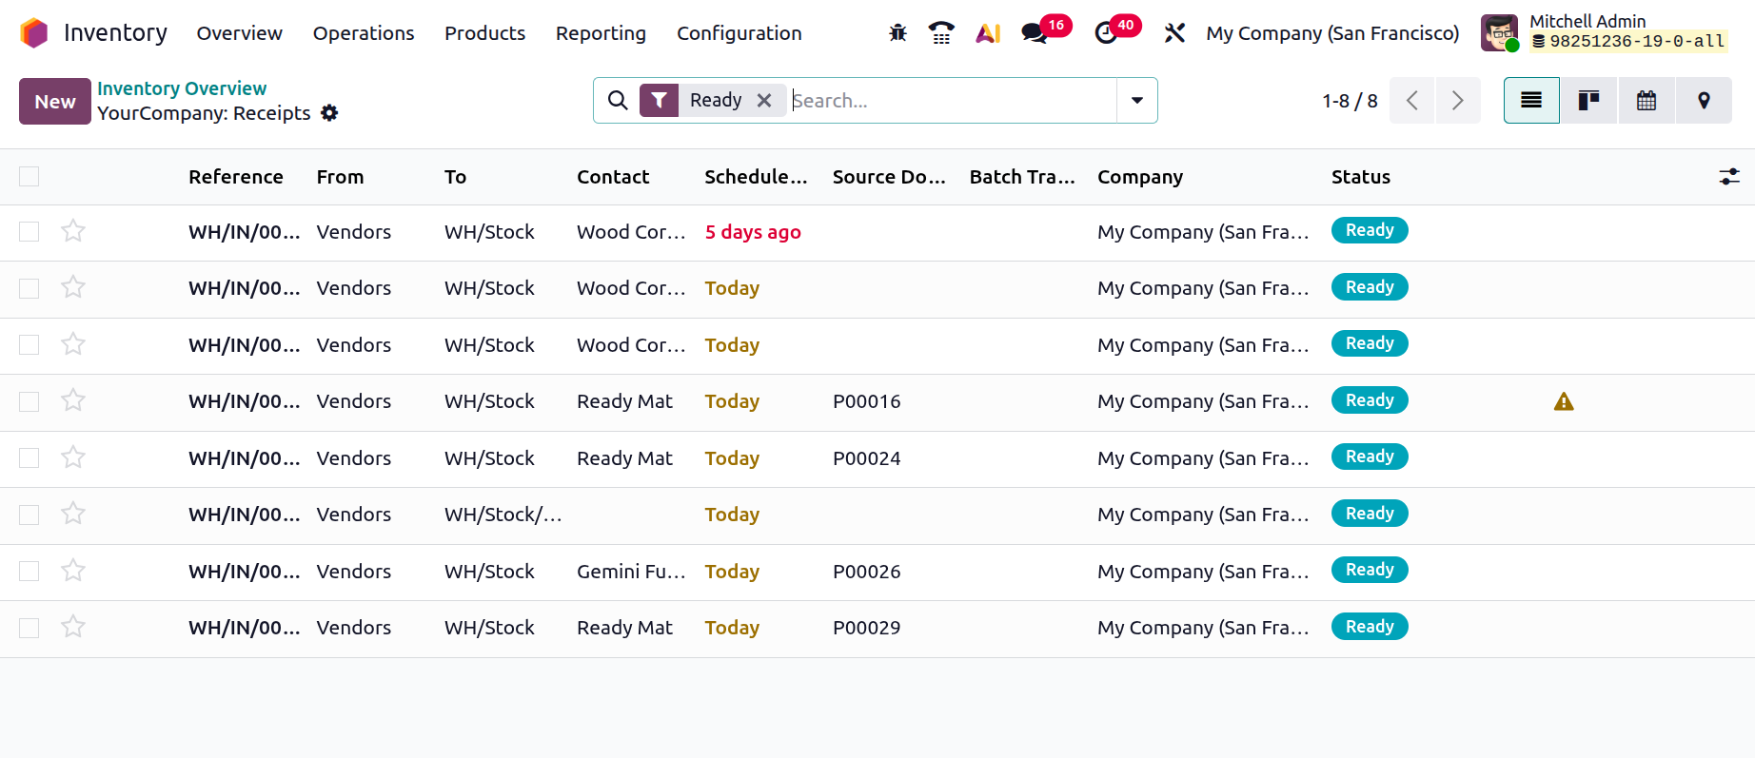1755x758 pixels.
Task: Click the warning triangle on P00016 row
Action: [1564, 401]
